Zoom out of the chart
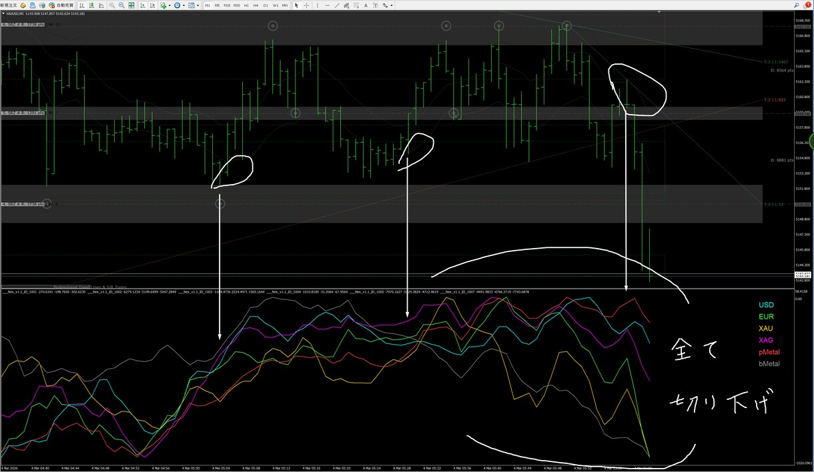 click(x=122, y=5)
